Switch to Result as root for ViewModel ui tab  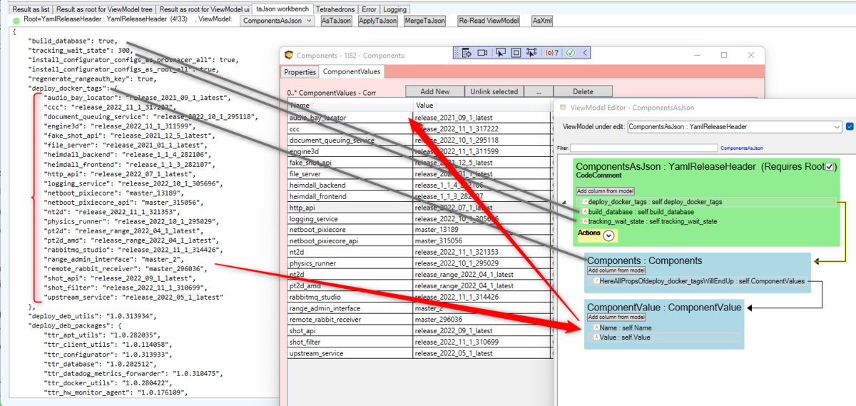tap(204, 9)
